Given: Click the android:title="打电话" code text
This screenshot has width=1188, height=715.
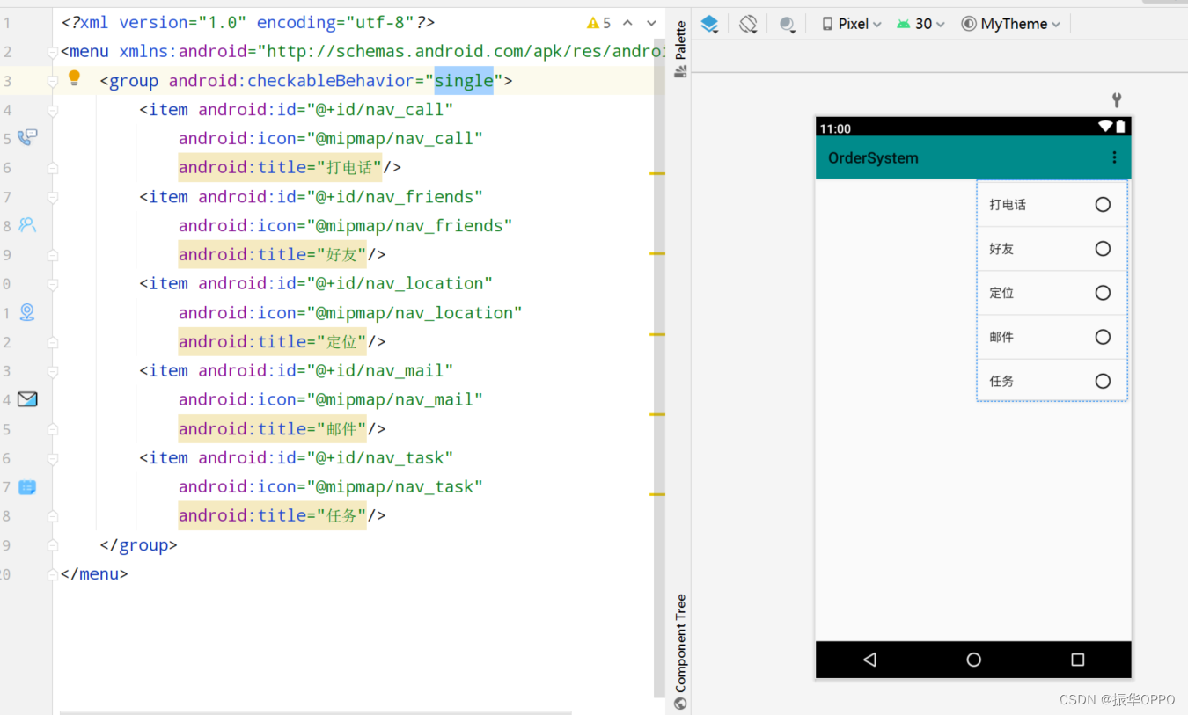Looking at the screenshot, I should [x=280, y=167].
